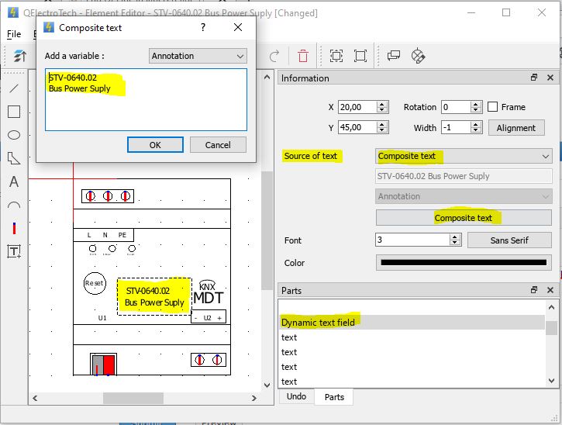562x425 pixels.
Task: Open the black Color swatch picker
Action: [463, 263]
